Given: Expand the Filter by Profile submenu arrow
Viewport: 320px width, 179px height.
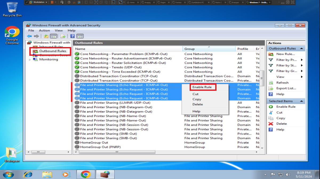Looking at the screenshot, I should tap(302, 60).
